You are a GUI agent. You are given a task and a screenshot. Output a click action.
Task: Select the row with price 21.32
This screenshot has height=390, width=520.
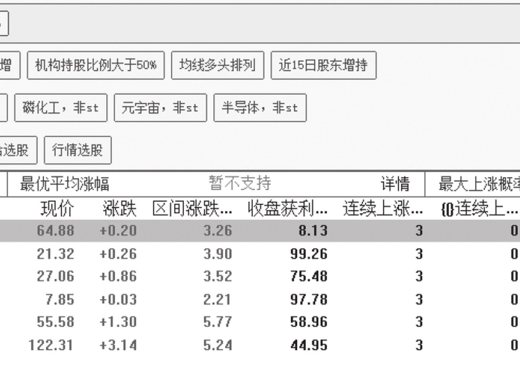click(x=260, y=253)
